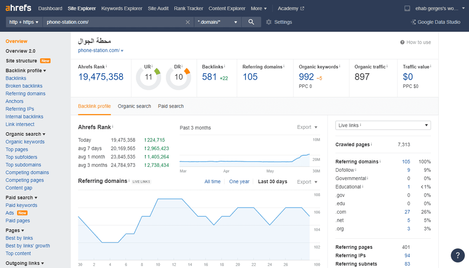The width and height of the screenshot is (469, 268).
Task: Switch to the Organic search tab
Action: pyautogui.click(x=134, y=106)
